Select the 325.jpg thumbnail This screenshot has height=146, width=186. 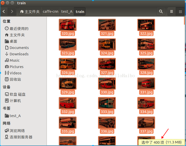(146, 44)
